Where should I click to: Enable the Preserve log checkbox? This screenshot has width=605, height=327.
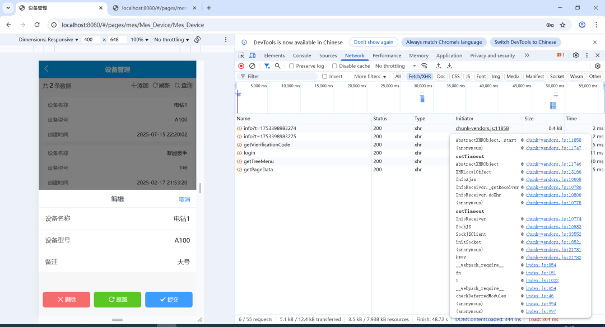[292, 66]
